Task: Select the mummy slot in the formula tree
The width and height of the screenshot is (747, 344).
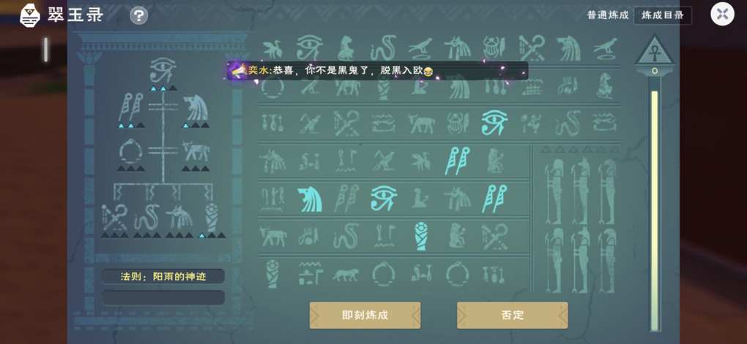Action: pos(212,217)
